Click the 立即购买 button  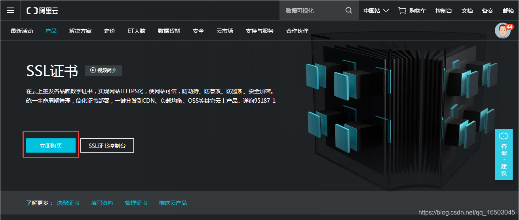[x=51, y=145]
